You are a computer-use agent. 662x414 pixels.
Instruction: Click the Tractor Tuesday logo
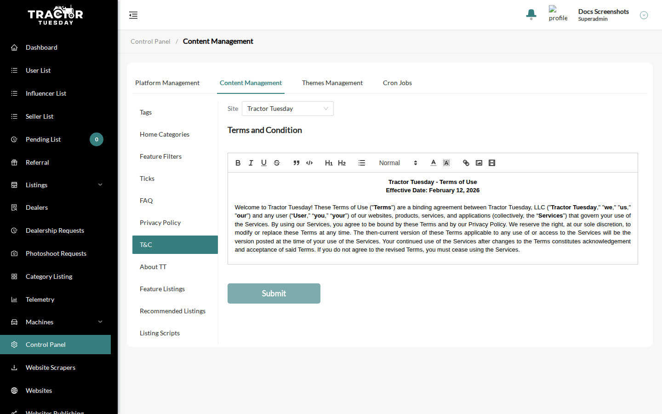pyautogui.click(x=56, y=15)
